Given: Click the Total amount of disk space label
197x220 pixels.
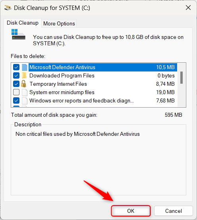Looking at the screenshot, I should tap(54, 115).
